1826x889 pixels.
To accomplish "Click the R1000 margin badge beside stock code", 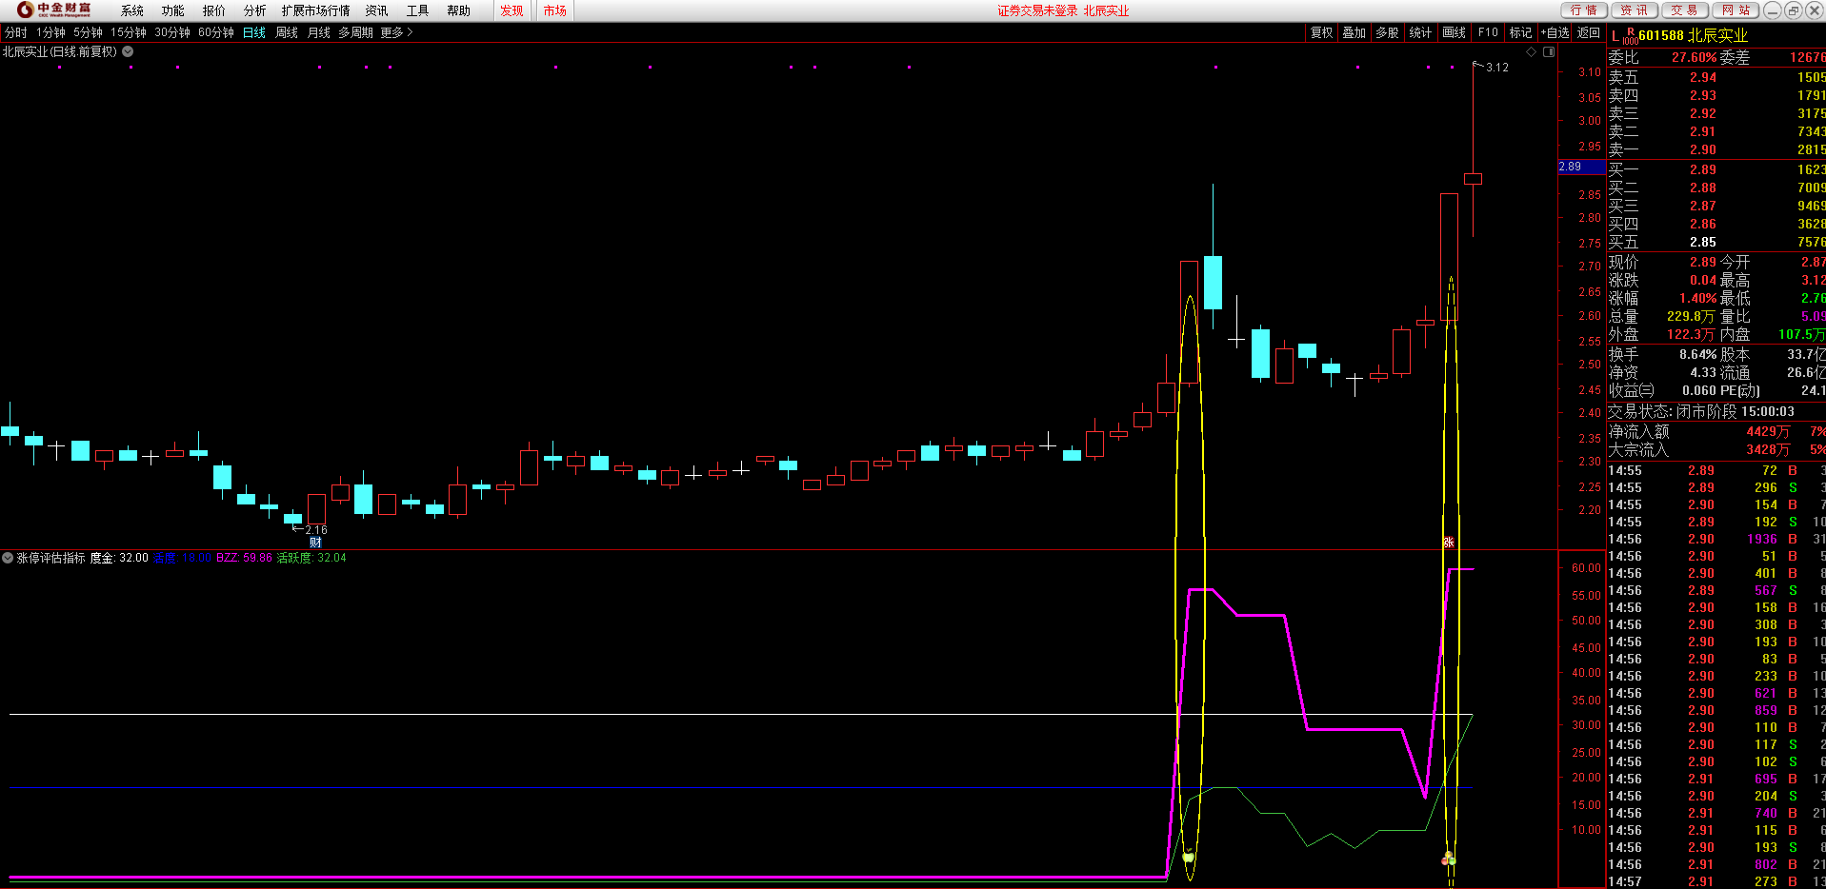I will pyautogui.click(x=1630, y=36).
